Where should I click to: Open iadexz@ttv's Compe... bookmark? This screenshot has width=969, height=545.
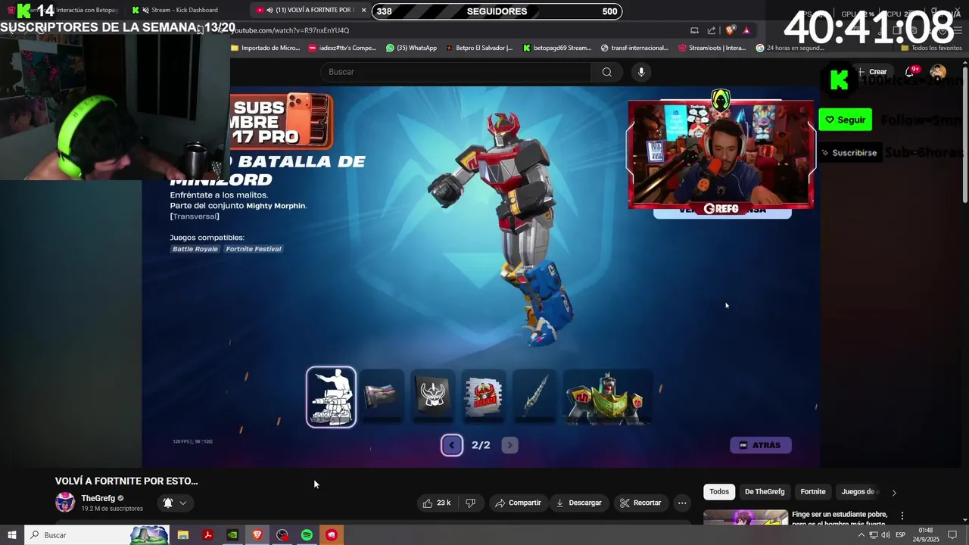[342, 48]
